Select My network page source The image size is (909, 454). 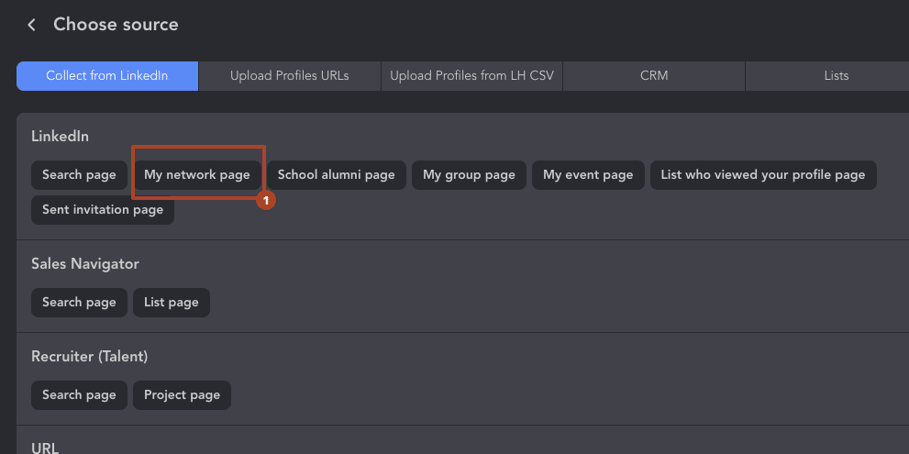pyautogui.click(x=197, y=175)
